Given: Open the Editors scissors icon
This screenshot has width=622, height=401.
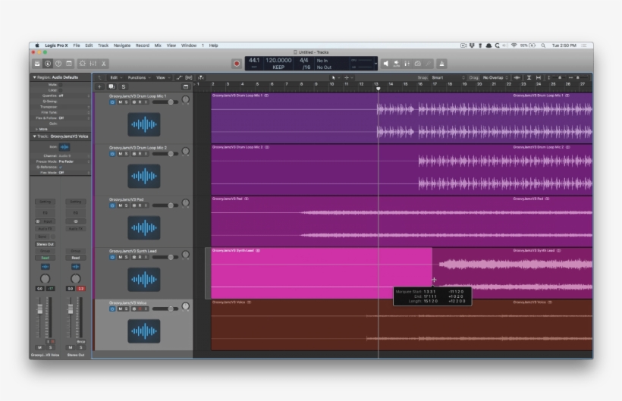Looking at the screenshot, I should (x=103, y=64).
